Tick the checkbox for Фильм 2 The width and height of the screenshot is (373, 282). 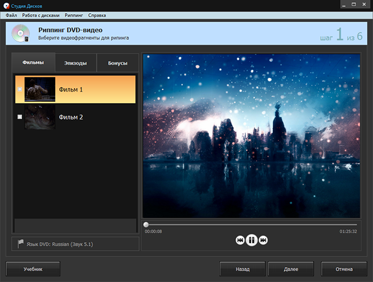coord(20,117)
